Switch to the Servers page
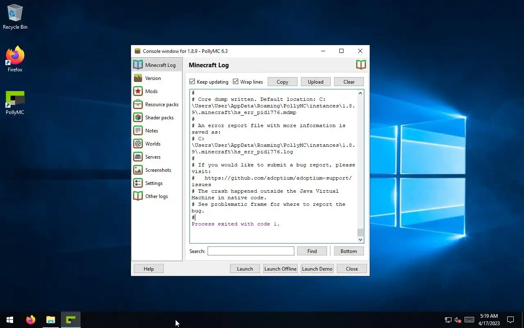This screenshot has height=328, width=524. pyautogui.click(x=157, y=157)
